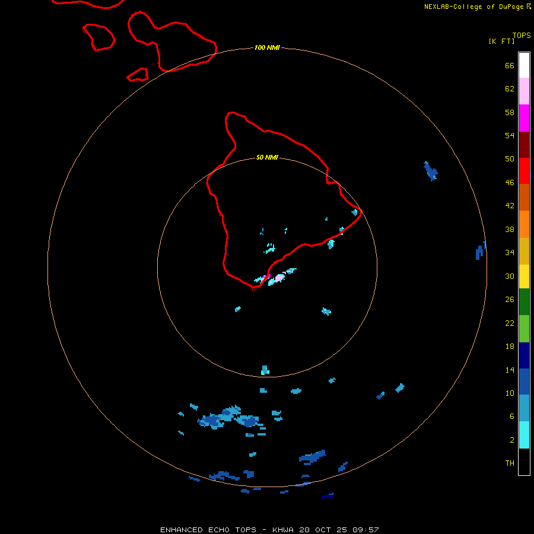Image resolution: width=534 pixels, height=534 pixels.
Task: Click the TOPS legend title
Action: click(x=522, y=35)
